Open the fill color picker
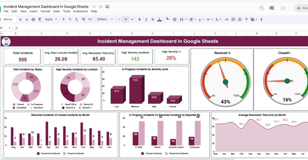The width and height of the screenshot is (308, 160). (167, 19)
